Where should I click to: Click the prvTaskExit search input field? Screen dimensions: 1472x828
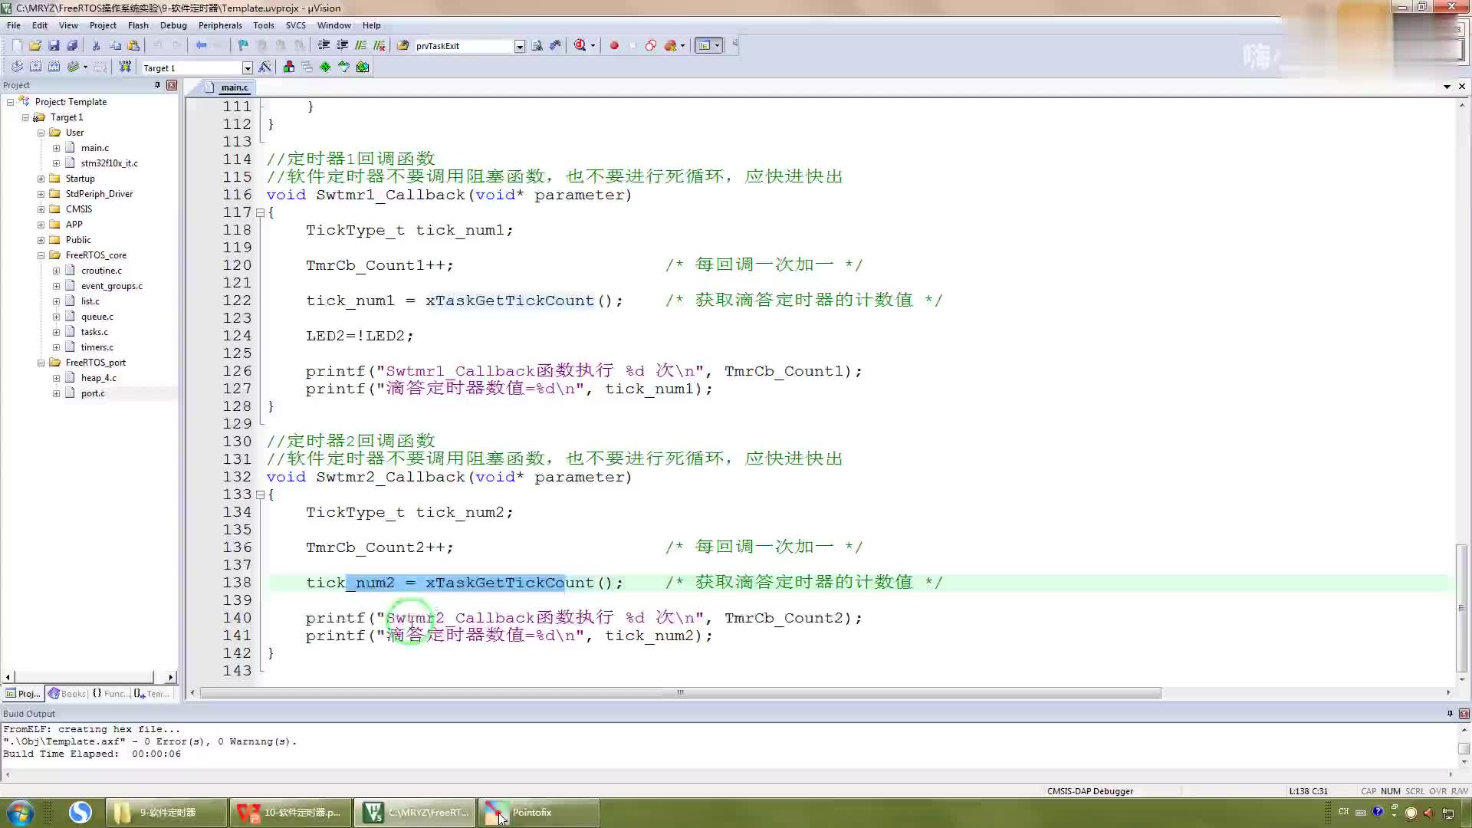coord(463,46)
